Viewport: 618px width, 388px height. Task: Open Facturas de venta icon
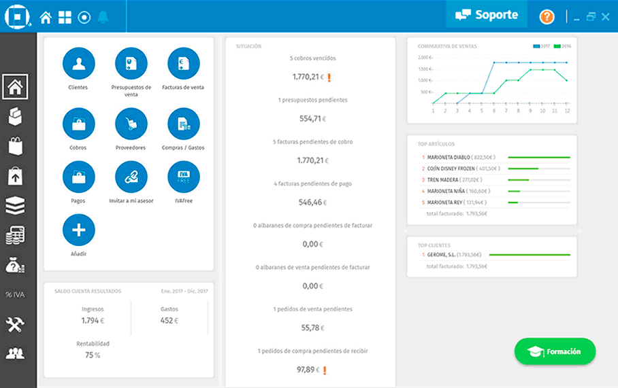[x=183, y=65]
